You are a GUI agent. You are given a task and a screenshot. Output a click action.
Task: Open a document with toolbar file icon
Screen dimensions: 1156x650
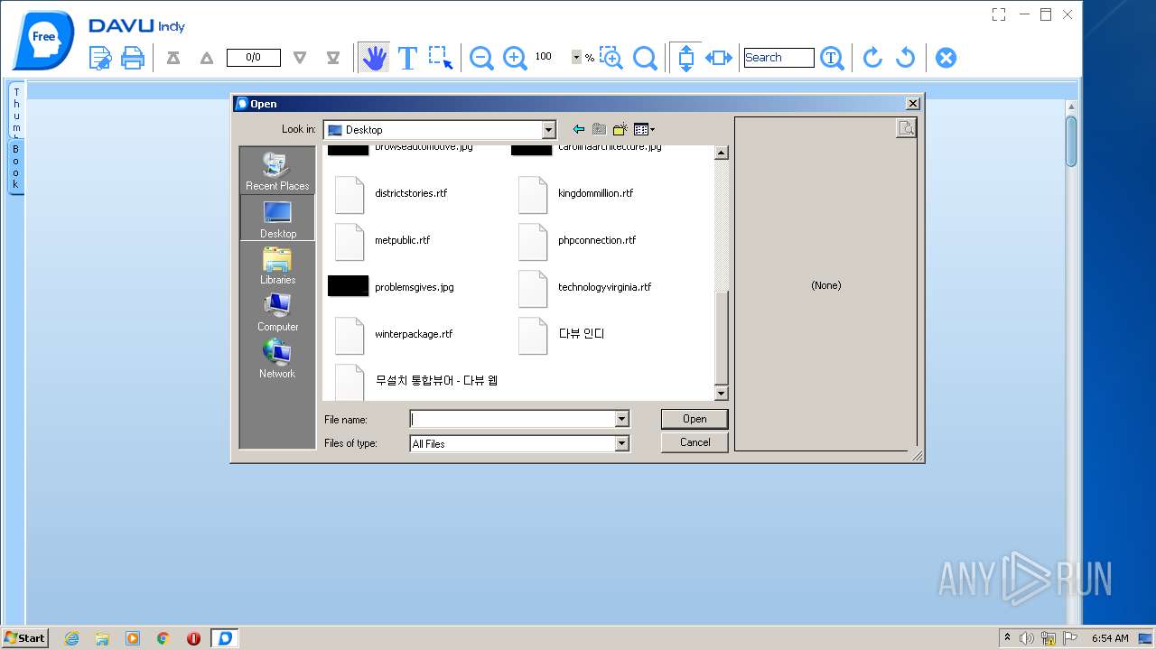pyautogui.click(x=100, y=58)
